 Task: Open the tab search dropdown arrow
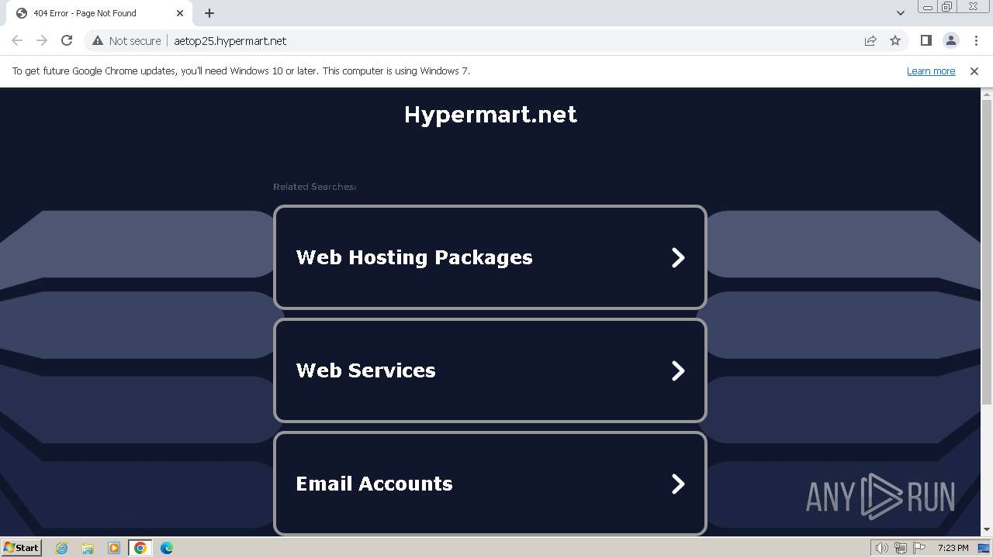coord(901,13)
